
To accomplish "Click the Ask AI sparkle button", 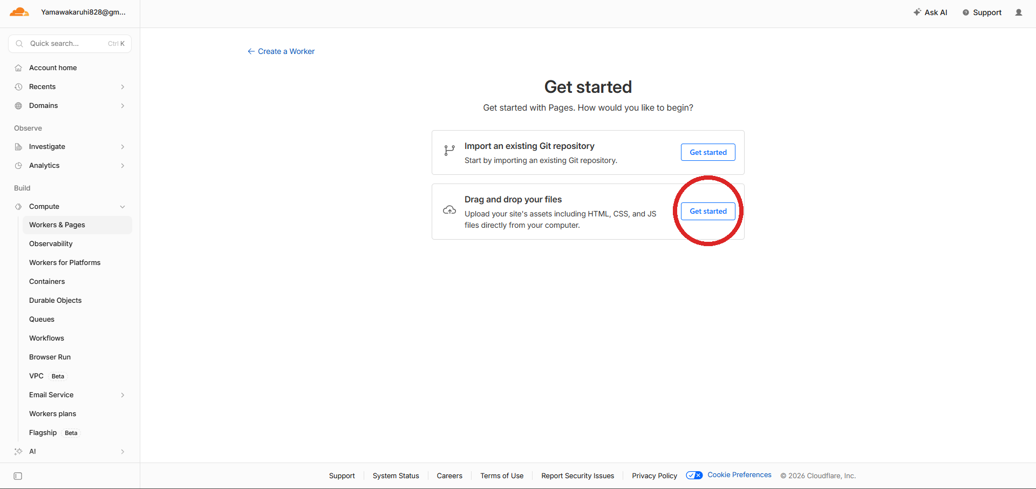I will (930, 12).
